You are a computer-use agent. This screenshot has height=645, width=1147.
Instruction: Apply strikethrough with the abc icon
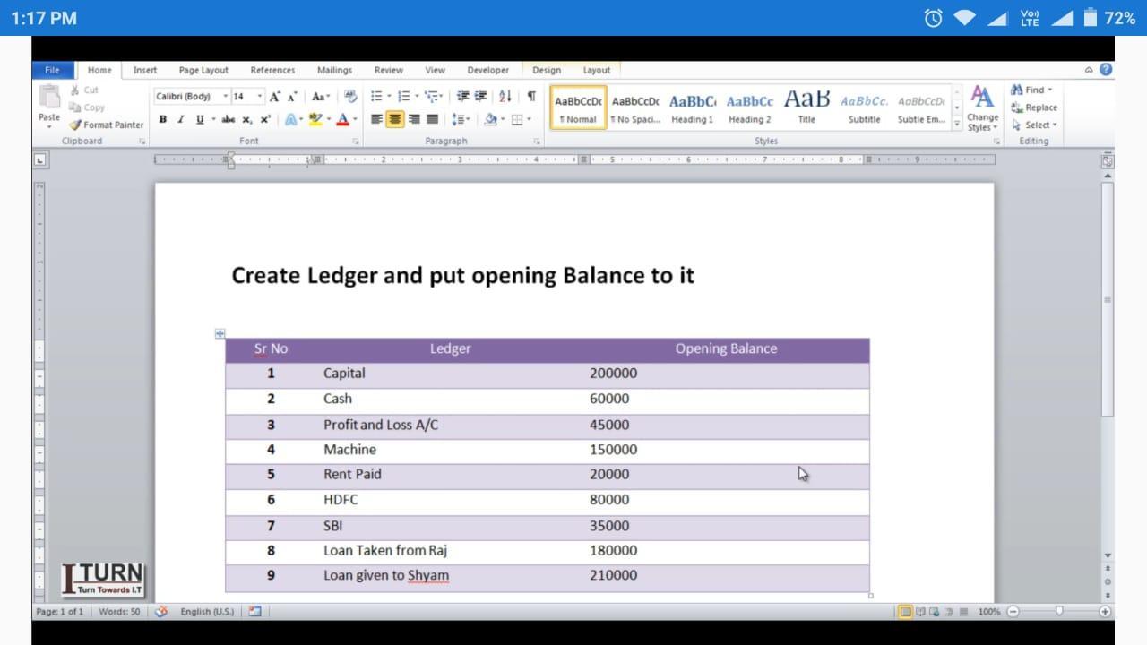click(228, 119)
